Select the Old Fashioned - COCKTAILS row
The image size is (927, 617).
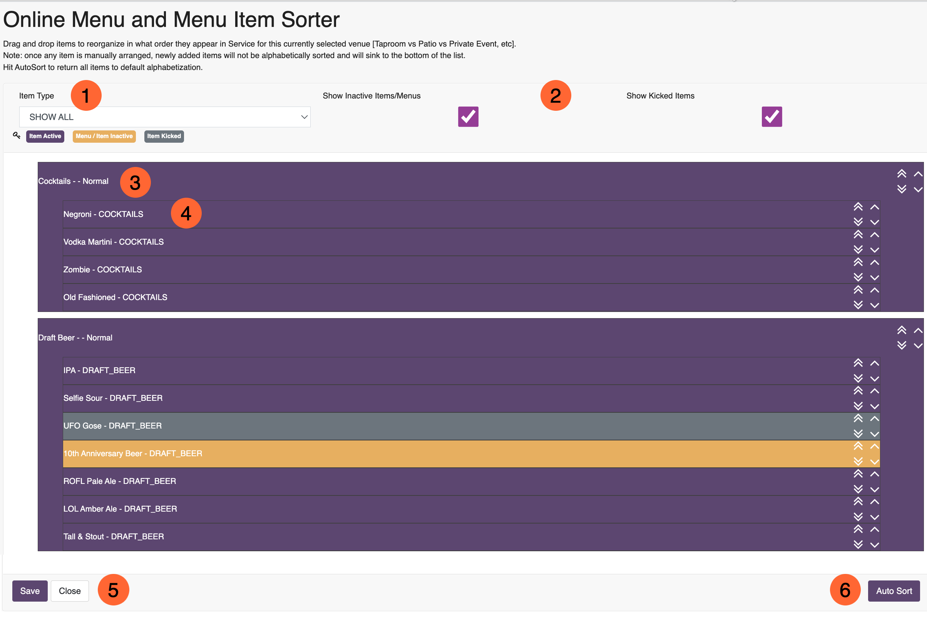[x=471, y=297]
